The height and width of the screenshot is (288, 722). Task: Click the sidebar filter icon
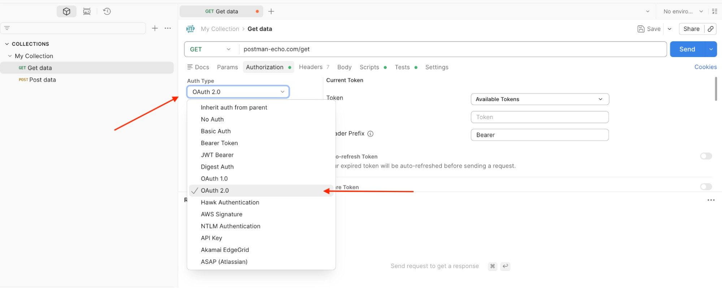point(7,28)
